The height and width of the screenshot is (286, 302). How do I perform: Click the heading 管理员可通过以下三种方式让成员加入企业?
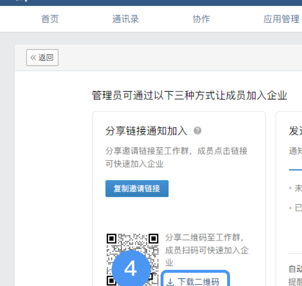click(x=189, y=96)
